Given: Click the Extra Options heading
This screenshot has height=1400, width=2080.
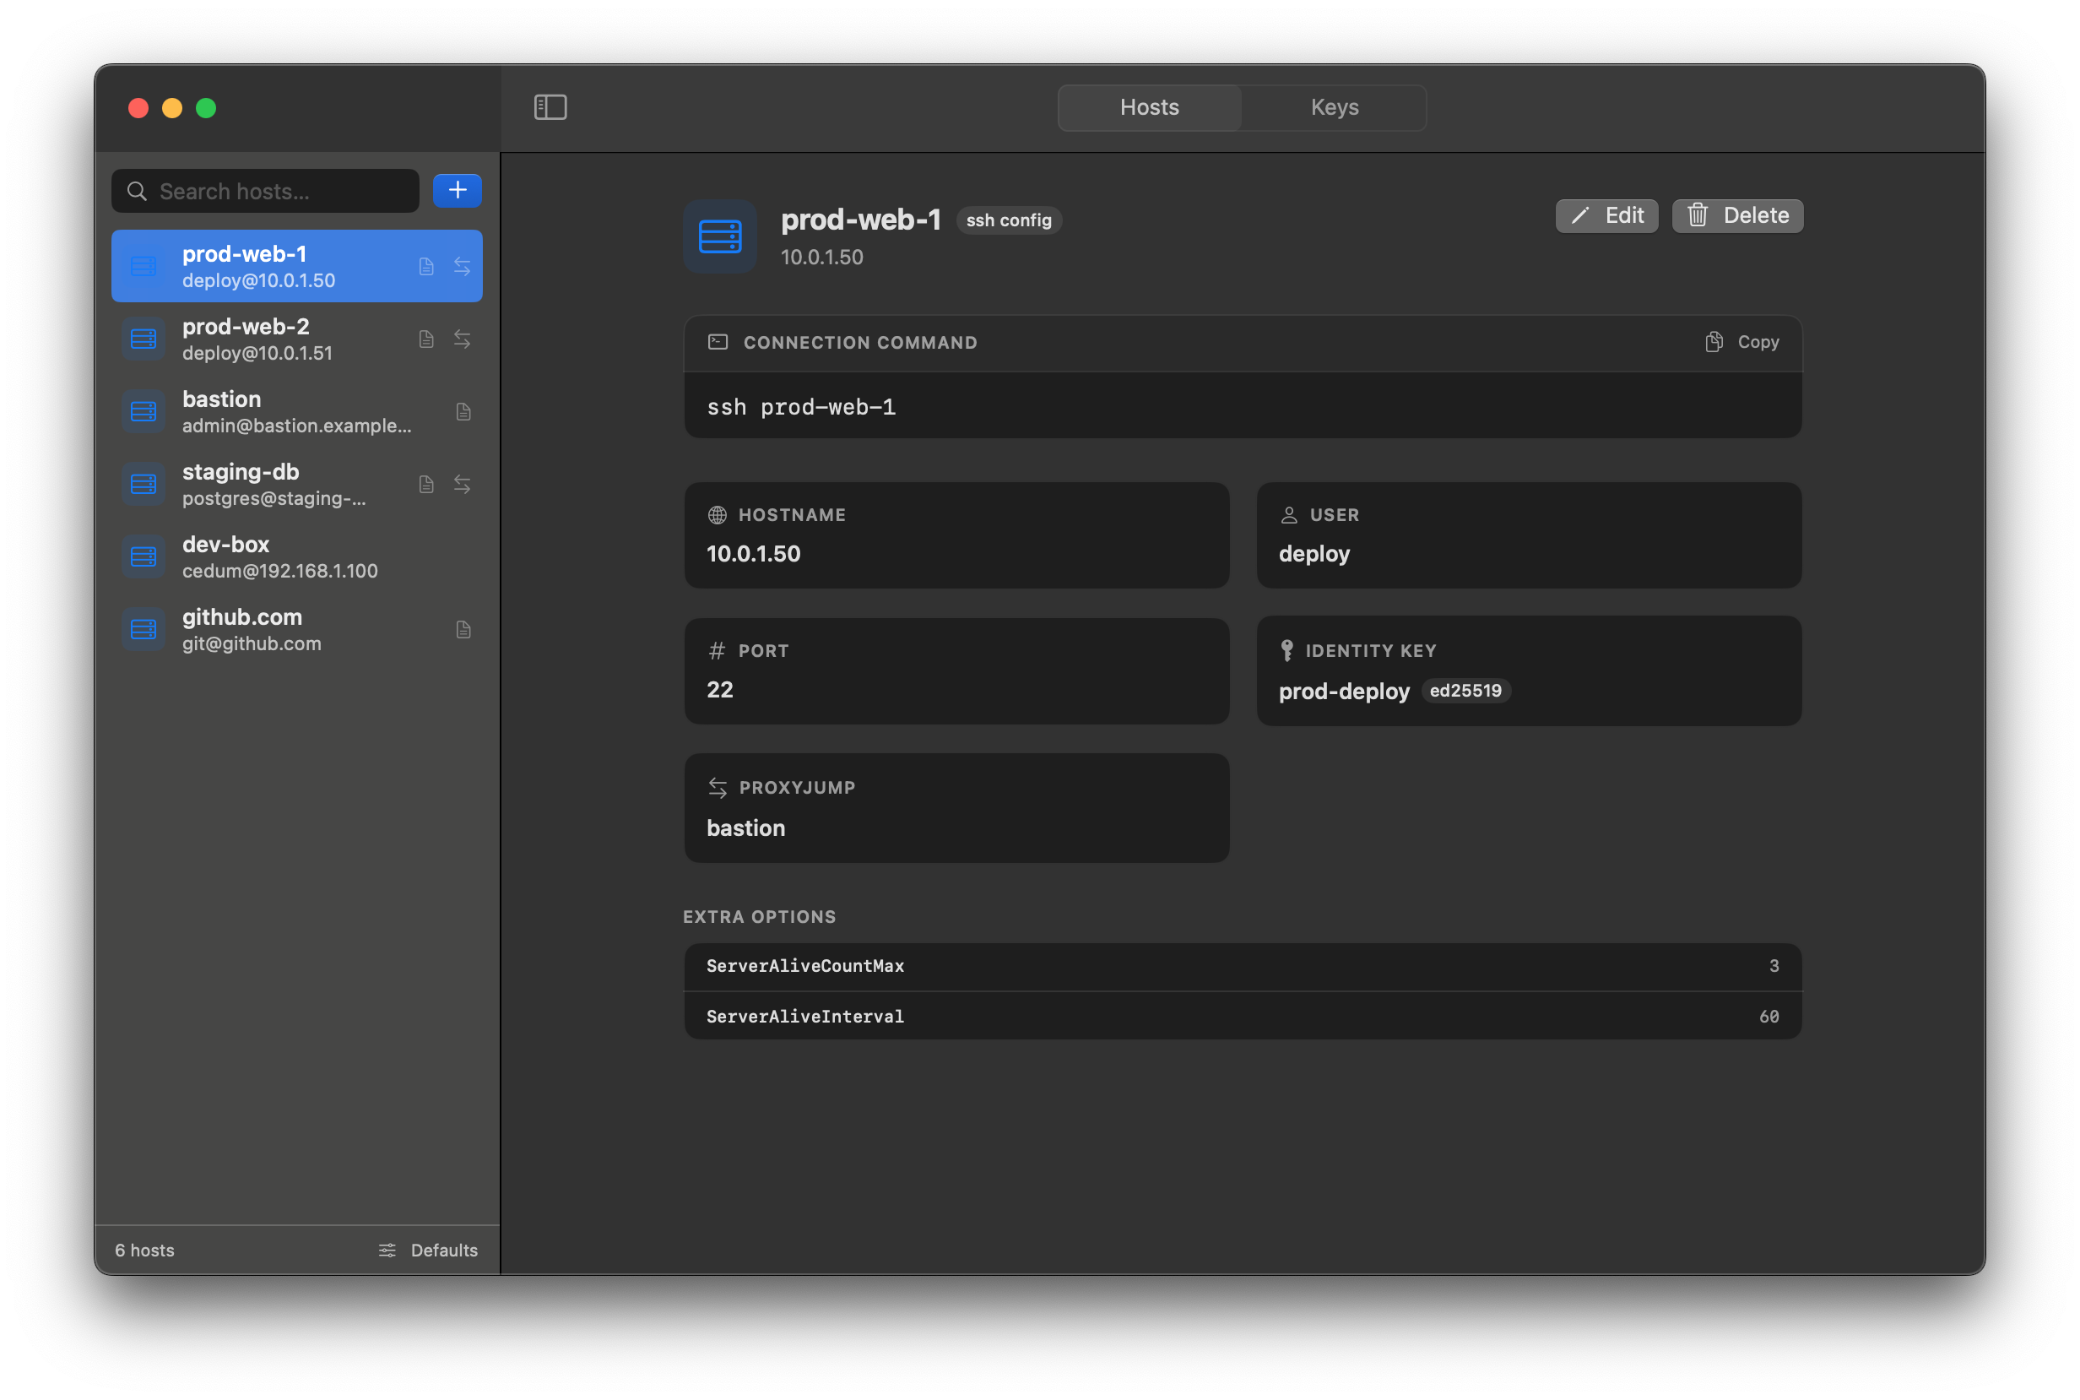Looking at the screenshot, I should click(759, 917).
